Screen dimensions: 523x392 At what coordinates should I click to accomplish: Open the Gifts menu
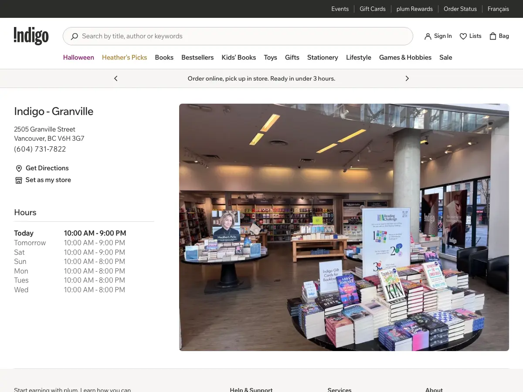click(292, 57)
